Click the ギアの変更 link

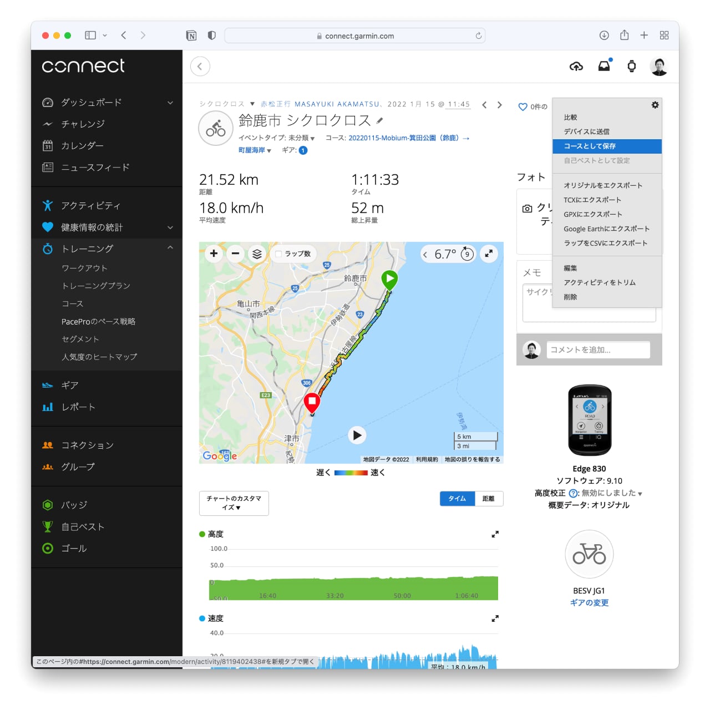tap(589, 603)
